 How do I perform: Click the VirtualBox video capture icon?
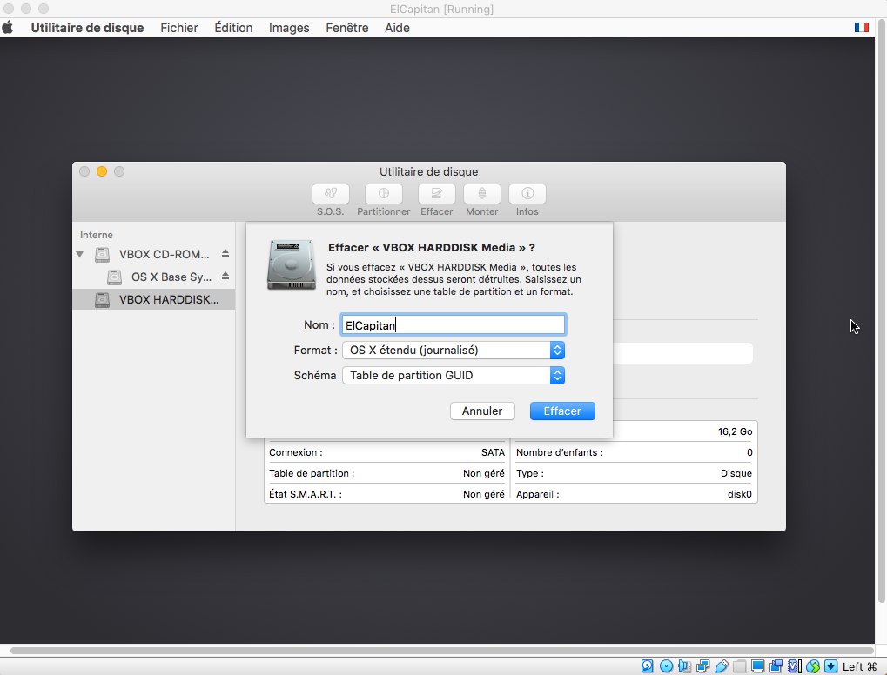(776, 666)
